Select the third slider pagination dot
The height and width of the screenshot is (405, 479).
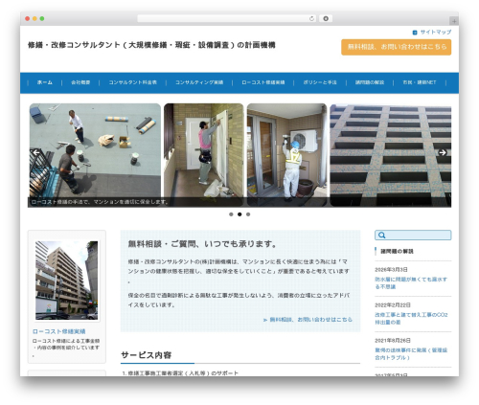pos(248,214)
